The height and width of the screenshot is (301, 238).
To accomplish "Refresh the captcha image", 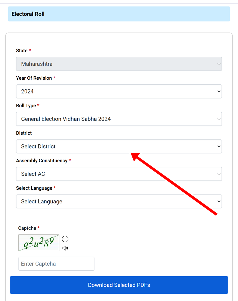I will (65, 239).
